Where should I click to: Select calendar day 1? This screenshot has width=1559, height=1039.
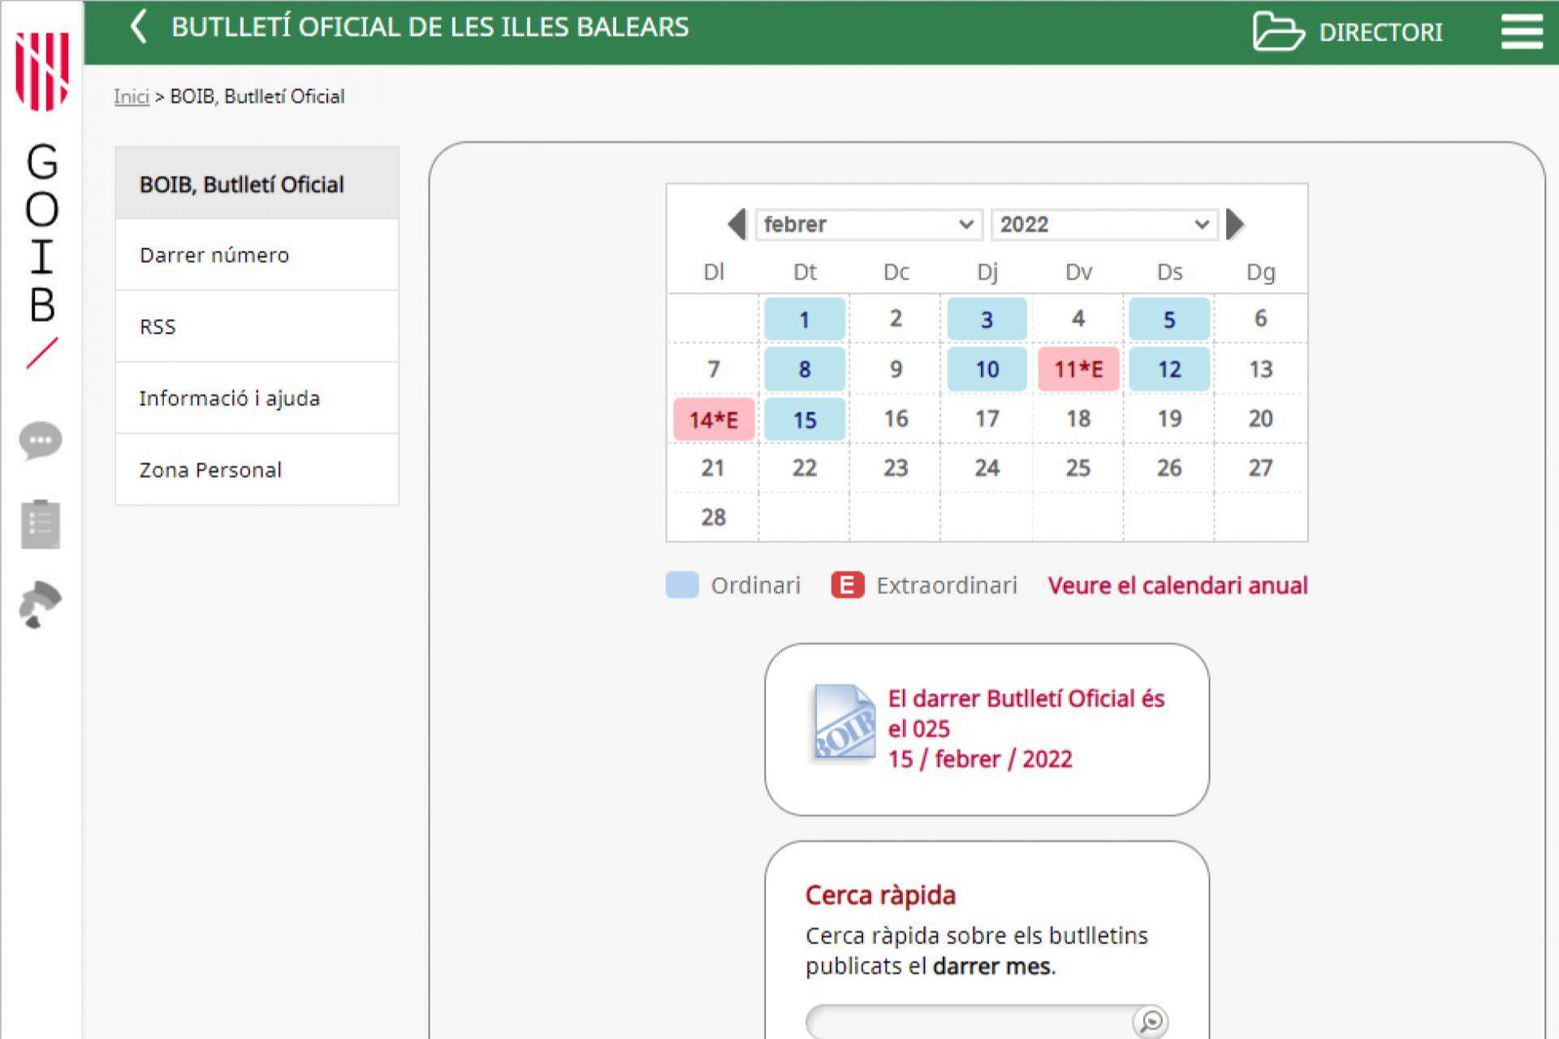(x=804, y=319)
